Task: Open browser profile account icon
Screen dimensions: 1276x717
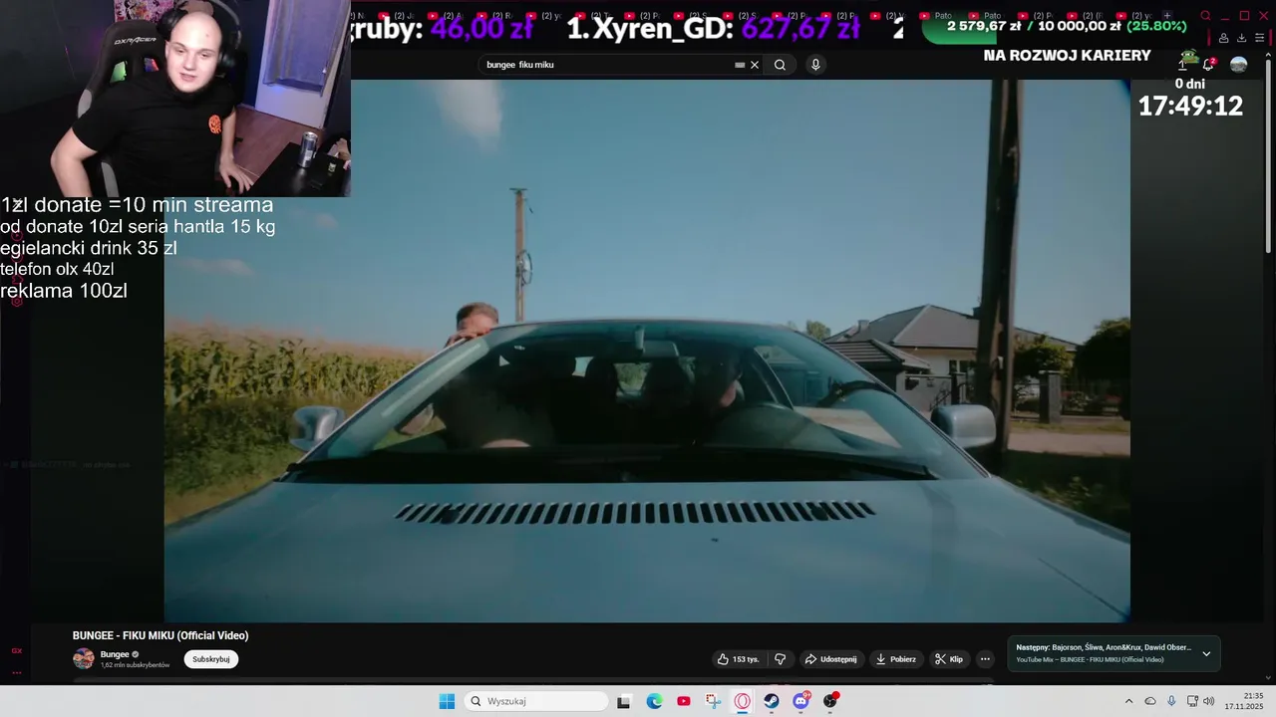Action: 1224,38
